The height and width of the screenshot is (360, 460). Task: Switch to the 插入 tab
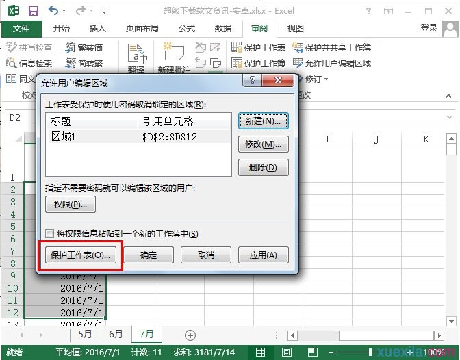point(98,29)
